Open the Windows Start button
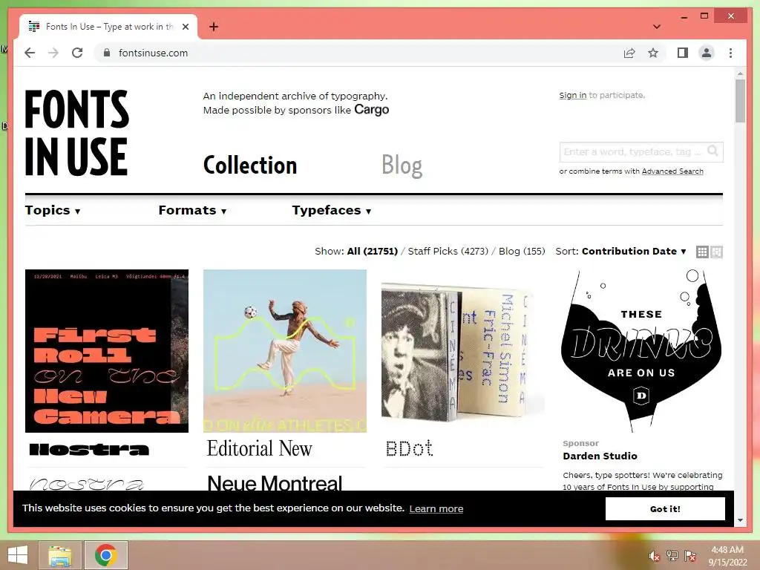The image size is (760, 570). [x=18, y=555]
